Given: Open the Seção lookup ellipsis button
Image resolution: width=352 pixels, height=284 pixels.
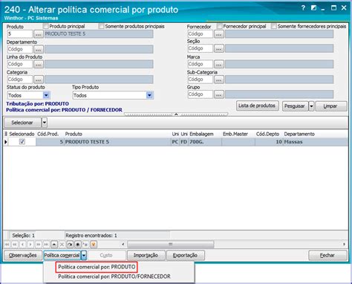Looking at the screenshot, I should coord(219,48).
